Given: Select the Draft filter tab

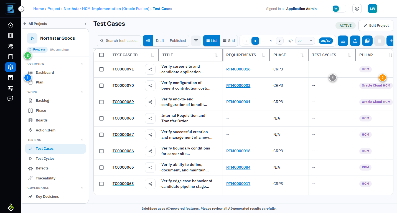Looking at the screenshot, I should (x=160, y=41).
